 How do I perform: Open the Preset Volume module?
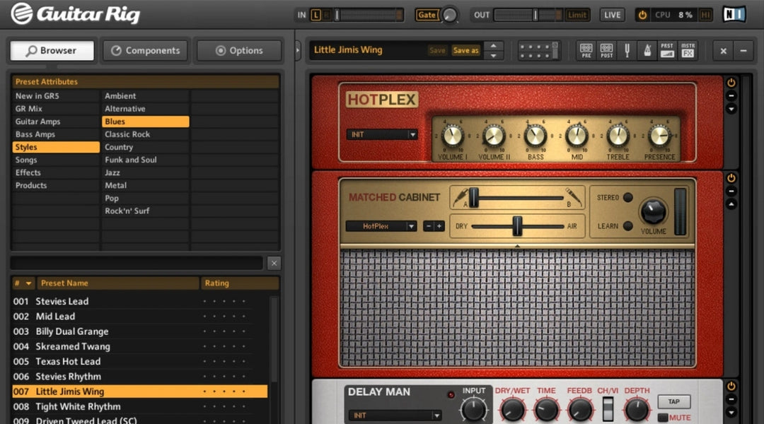pyautogui.click(x=667, y=50)
